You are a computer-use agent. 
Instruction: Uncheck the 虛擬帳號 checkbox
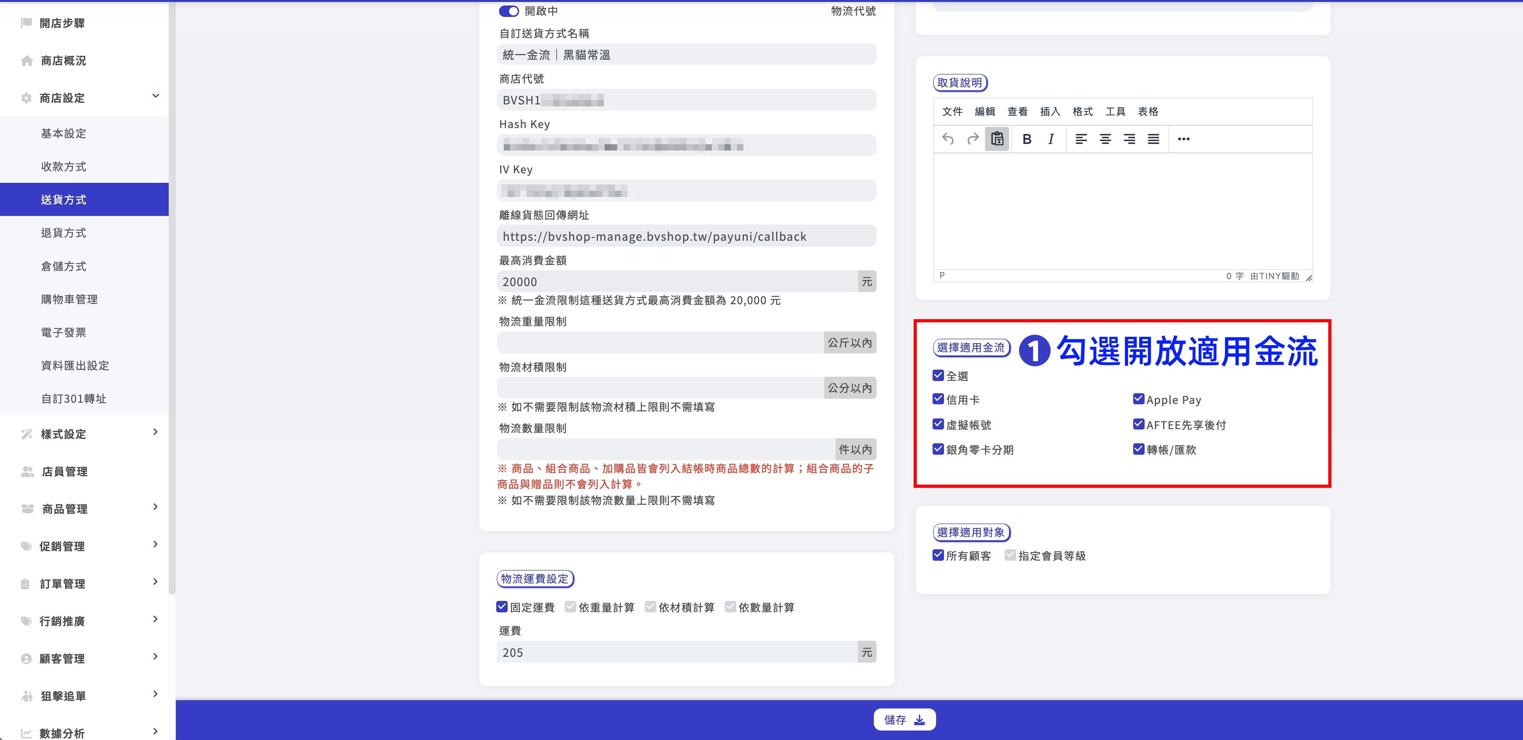[938, 424]
